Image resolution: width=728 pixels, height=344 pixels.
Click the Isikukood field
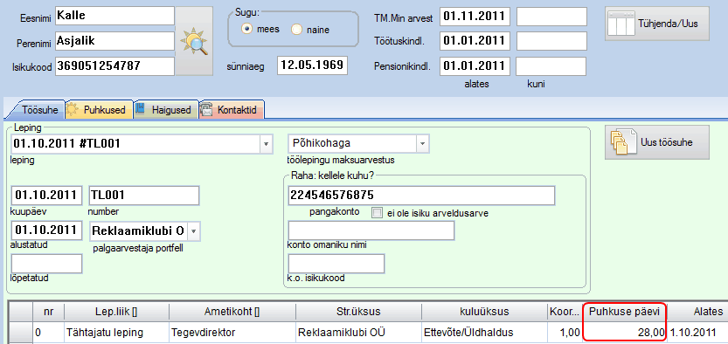(114, 65)
